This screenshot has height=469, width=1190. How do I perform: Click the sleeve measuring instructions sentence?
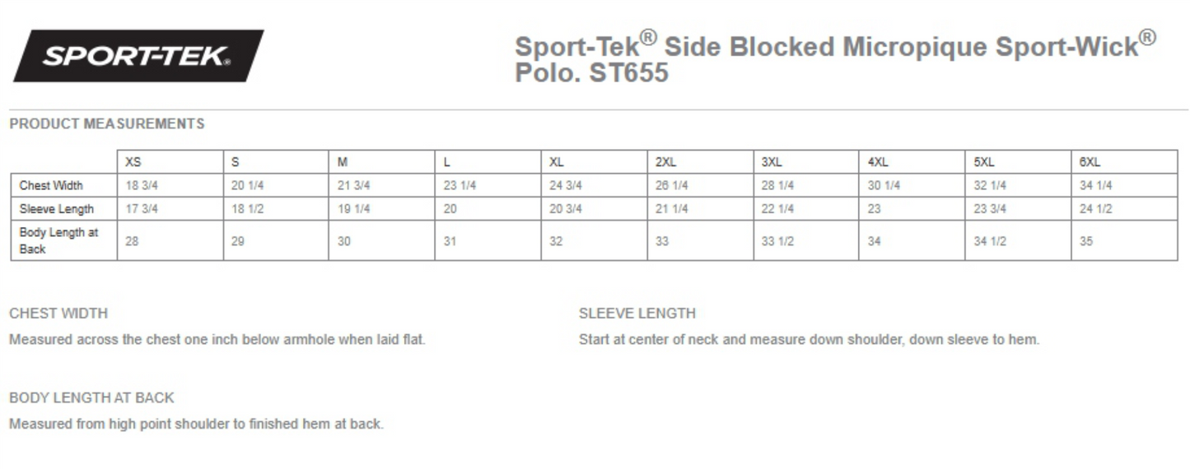(809, 340)
